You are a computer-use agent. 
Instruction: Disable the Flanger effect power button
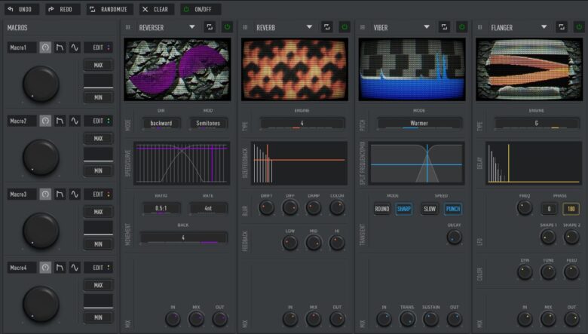tap(578, 27)
